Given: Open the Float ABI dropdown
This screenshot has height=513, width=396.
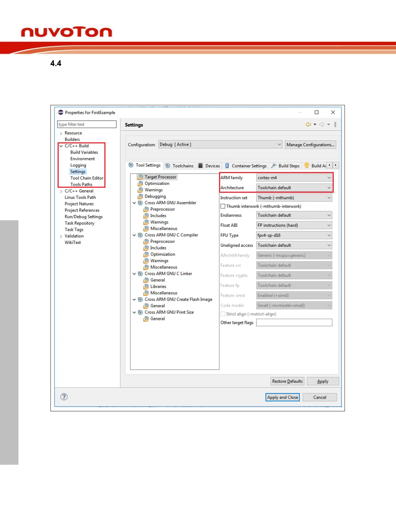Looking at the screenshot, I should [294, 225].
